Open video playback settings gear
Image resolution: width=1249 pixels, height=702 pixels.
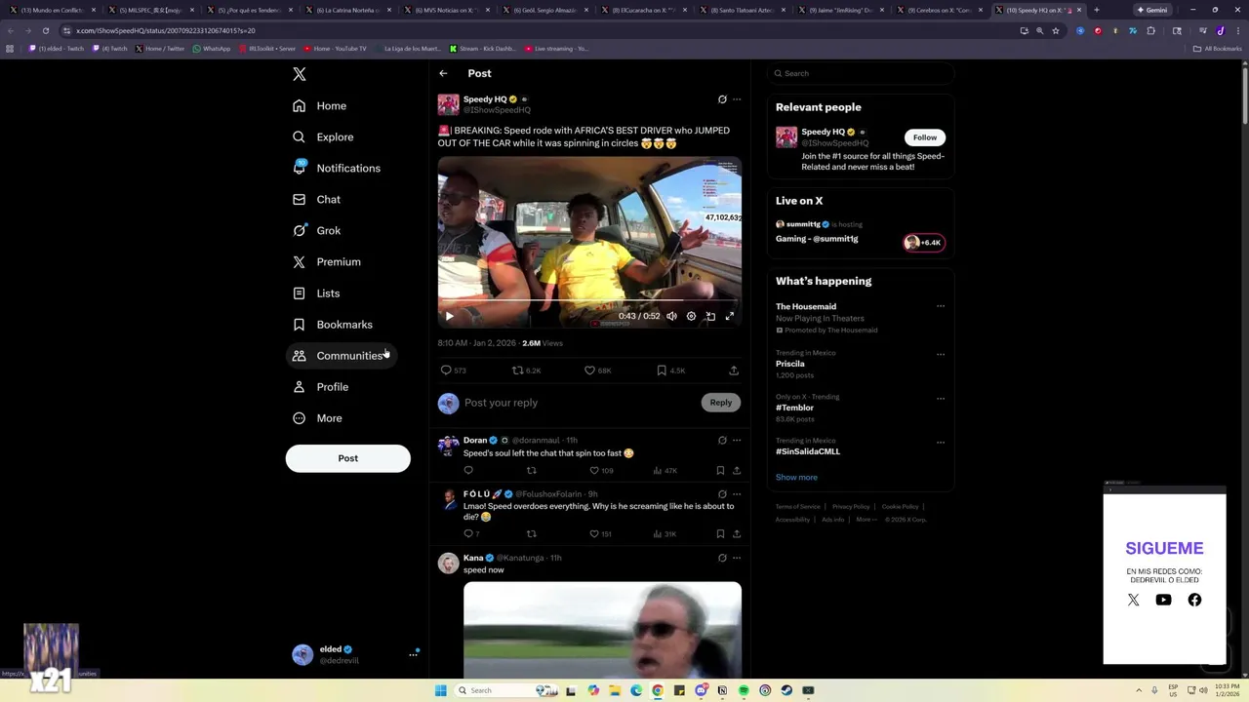point(691,316)
